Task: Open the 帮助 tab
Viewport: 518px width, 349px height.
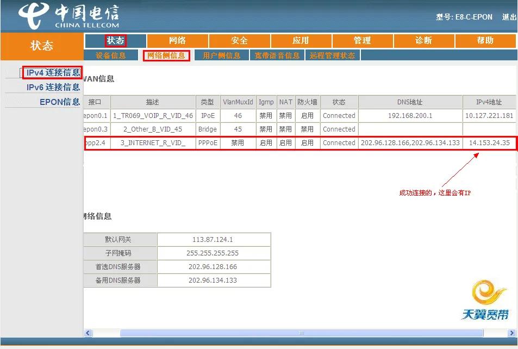Action: (485, 41)
